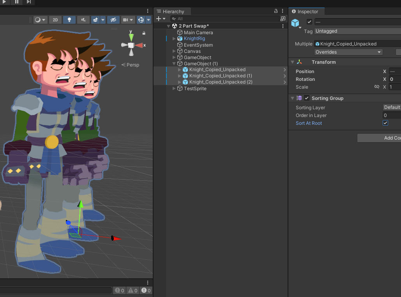Collapse GameObject (1) in Hierarchy

click(x=174, y=63)
